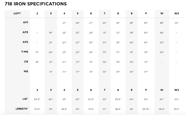
Task: Select the 53° loft value for AP1 W2
Action: pos(177,23)
